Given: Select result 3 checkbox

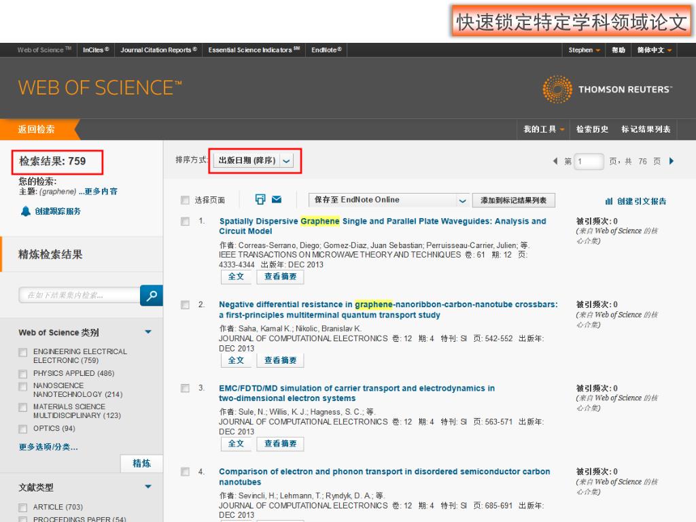Looking at the screenshot, I should (185, 388).
